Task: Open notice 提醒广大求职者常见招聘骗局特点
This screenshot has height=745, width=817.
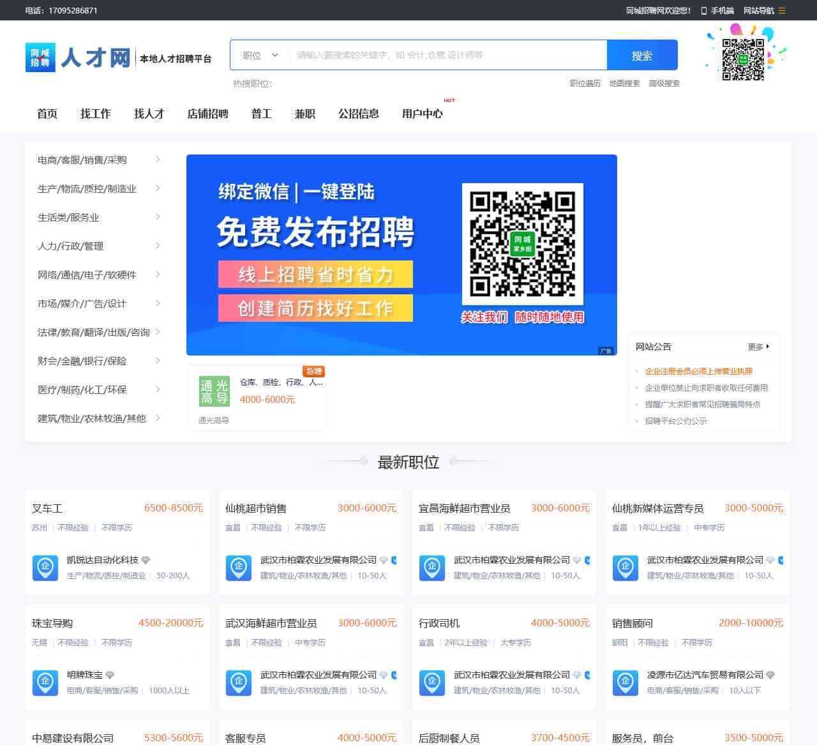Action: pos(703,404)
